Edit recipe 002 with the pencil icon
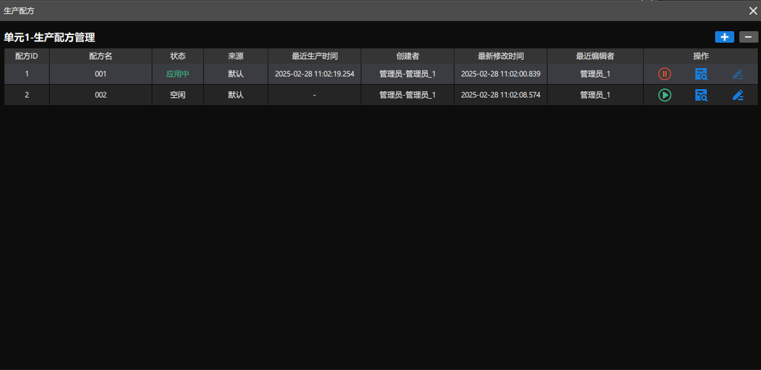761x370 pixels. [x=738, y=95]
